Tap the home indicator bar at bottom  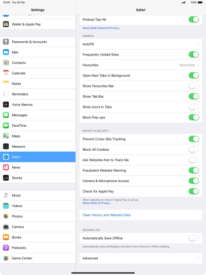103,273
